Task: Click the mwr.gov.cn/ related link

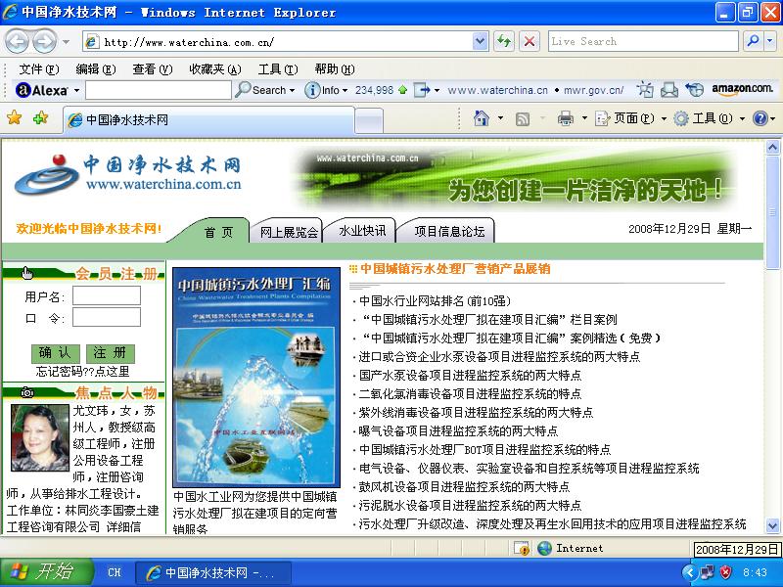Action: coord(594,90)
